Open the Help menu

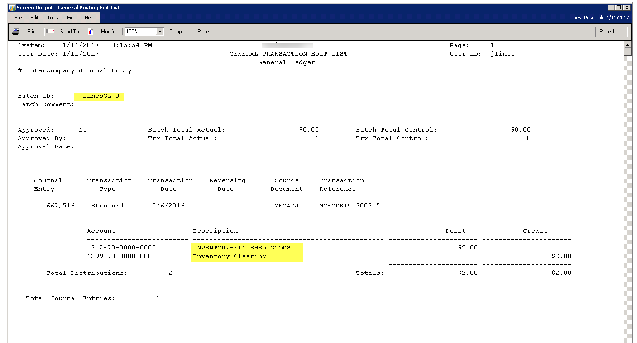point(90,18)
